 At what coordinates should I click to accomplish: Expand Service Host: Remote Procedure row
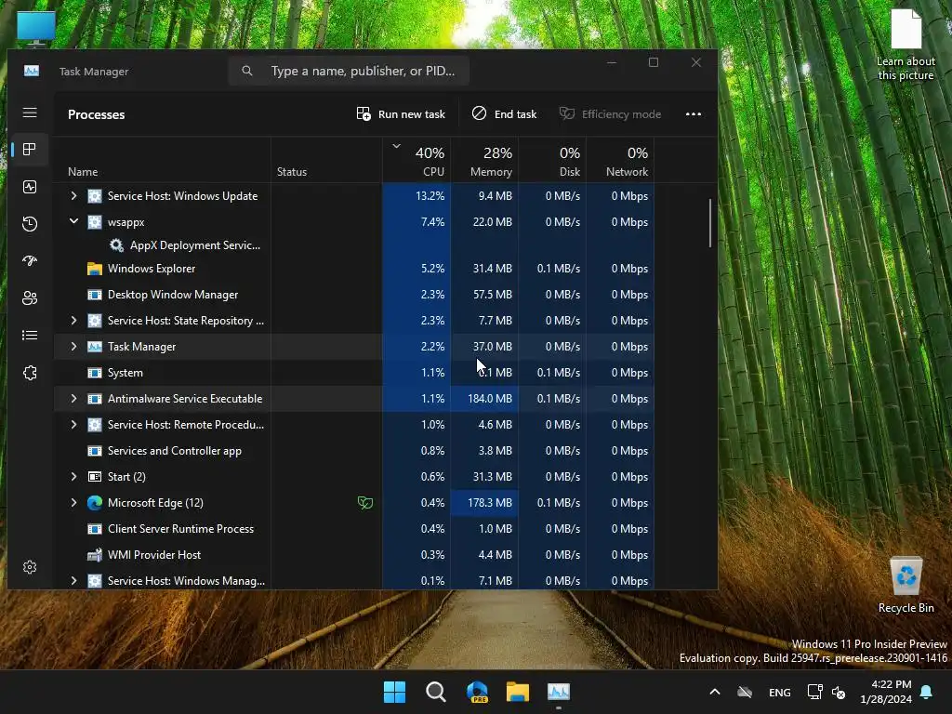[73, 424]
